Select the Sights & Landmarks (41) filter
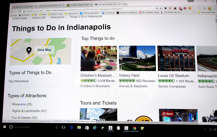 tap(8, 111)
